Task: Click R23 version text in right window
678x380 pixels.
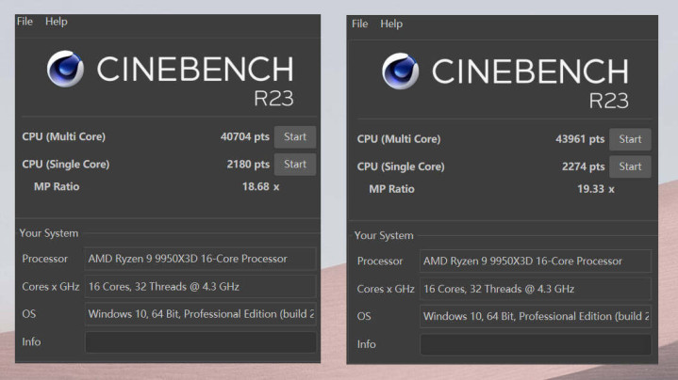Action: point(609,102)
